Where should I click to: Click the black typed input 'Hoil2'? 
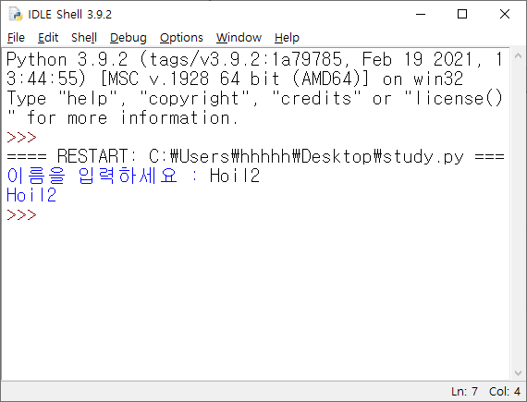[x=235, y=176]
